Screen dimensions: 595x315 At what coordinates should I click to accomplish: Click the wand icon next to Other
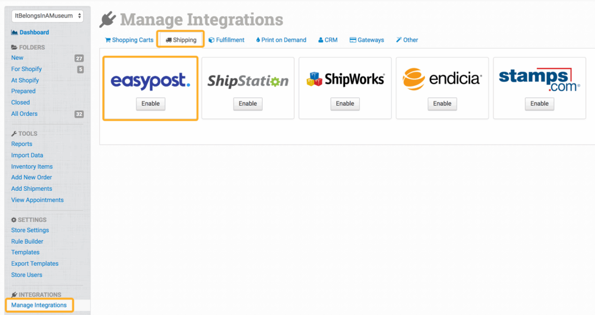click(x=399, y=40)
